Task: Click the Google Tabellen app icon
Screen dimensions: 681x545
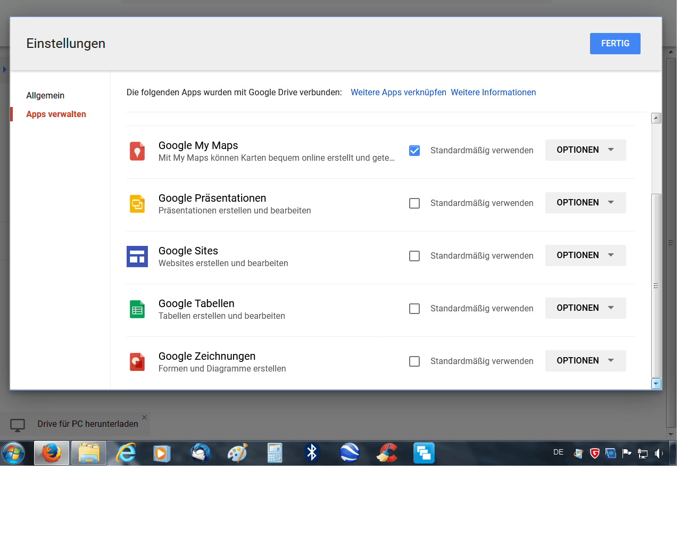Action: [137, 309]
